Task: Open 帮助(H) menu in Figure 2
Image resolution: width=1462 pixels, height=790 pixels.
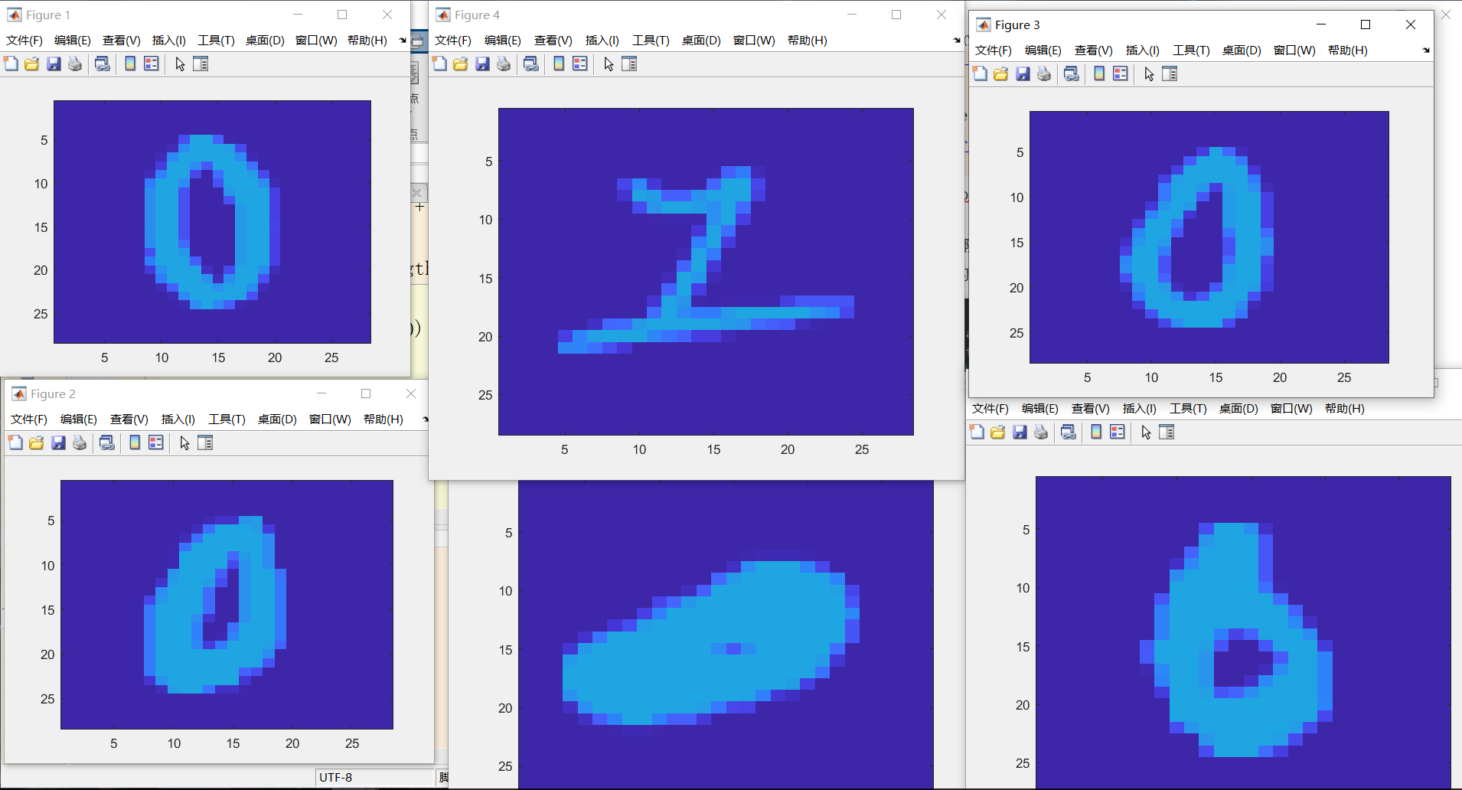Action: 383,419
